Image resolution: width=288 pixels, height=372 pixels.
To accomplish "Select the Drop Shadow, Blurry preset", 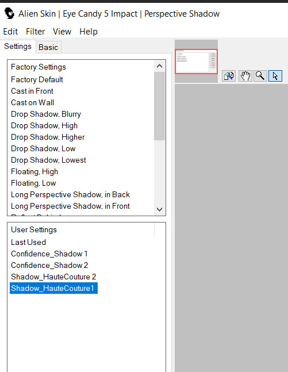I will tap(46, 114).
